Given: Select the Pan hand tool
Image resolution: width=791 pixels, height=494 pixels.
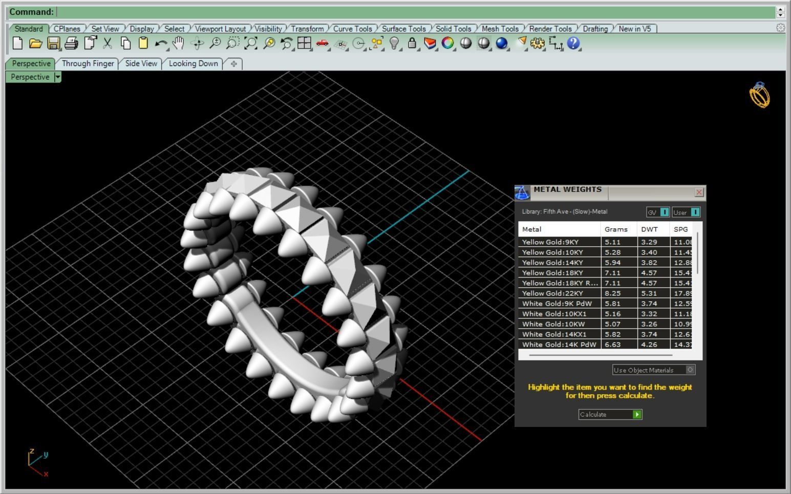Looking at the screenshot, I should 178,44.
